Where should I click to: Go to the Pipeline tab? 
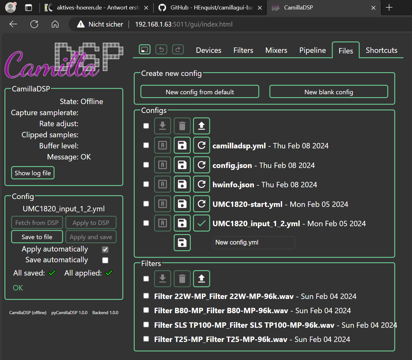click(312, 50)
